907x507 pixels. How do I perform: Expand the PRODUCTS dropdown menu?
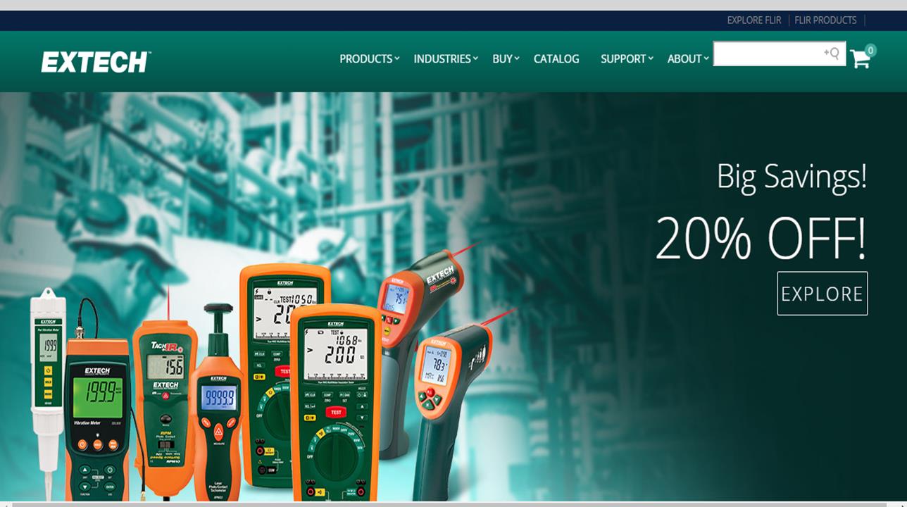(x=364, y=59)
